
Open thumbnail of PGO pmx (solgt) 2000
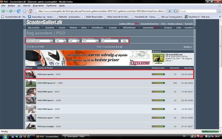[x=31, y=126]
